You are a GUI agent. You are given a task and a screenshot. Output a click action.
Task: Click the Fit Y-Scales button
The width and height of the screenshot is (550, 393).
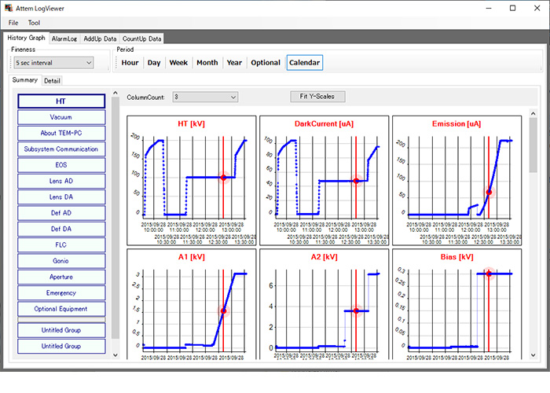pos(317,97)
